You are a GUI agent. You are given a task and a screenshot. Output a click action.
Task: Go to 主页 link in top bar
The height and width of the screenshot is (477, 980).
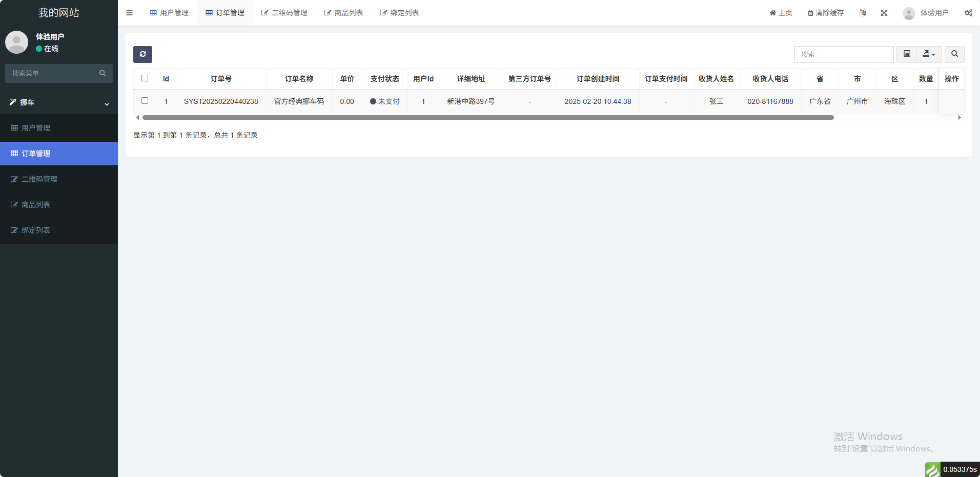click(x=781, y=13)
